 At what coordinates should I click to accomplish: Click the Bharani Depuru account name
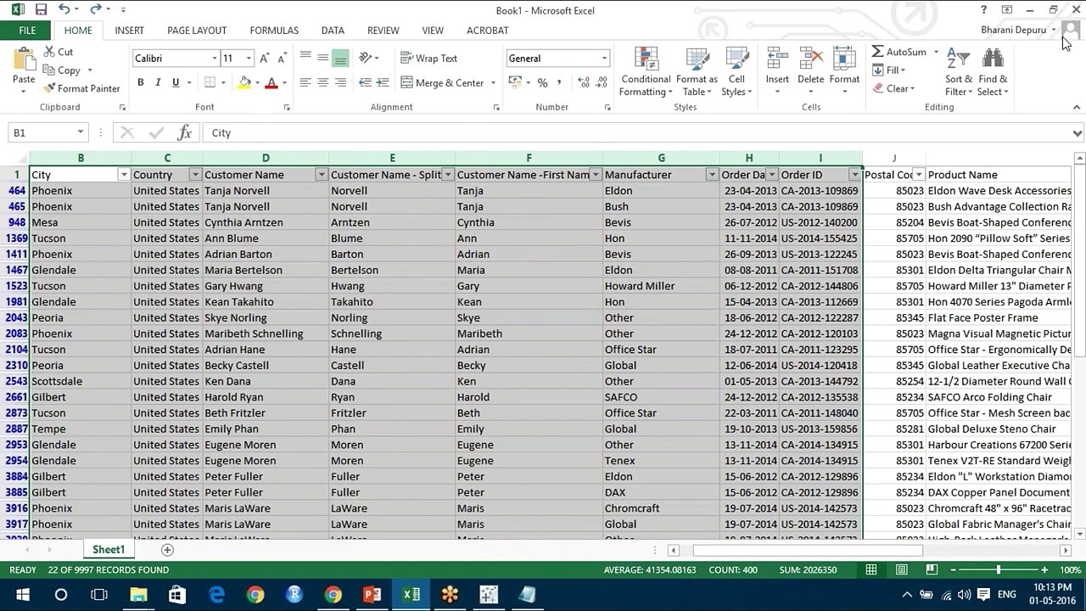click(1013, 30)
